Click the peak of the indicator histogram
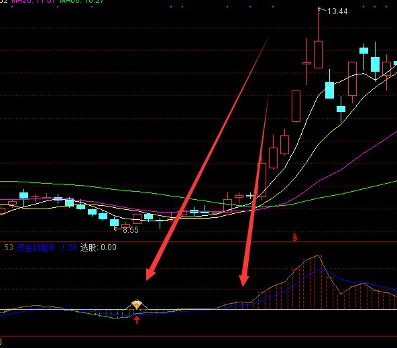The width and height of the screenshot is (397, 348). coord(319,255)
